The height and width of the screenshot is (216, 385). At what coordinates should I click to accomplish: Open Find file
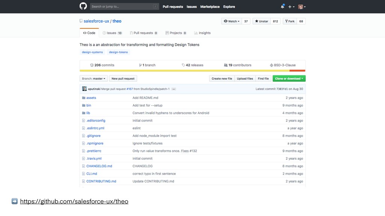click(263, 79)
